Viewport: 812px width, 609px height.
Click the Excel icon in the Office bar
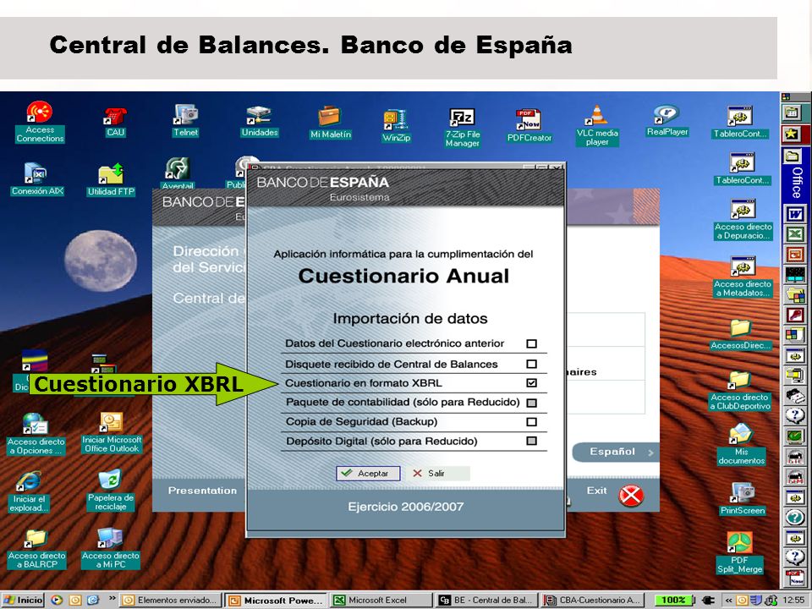click(795, 234)
